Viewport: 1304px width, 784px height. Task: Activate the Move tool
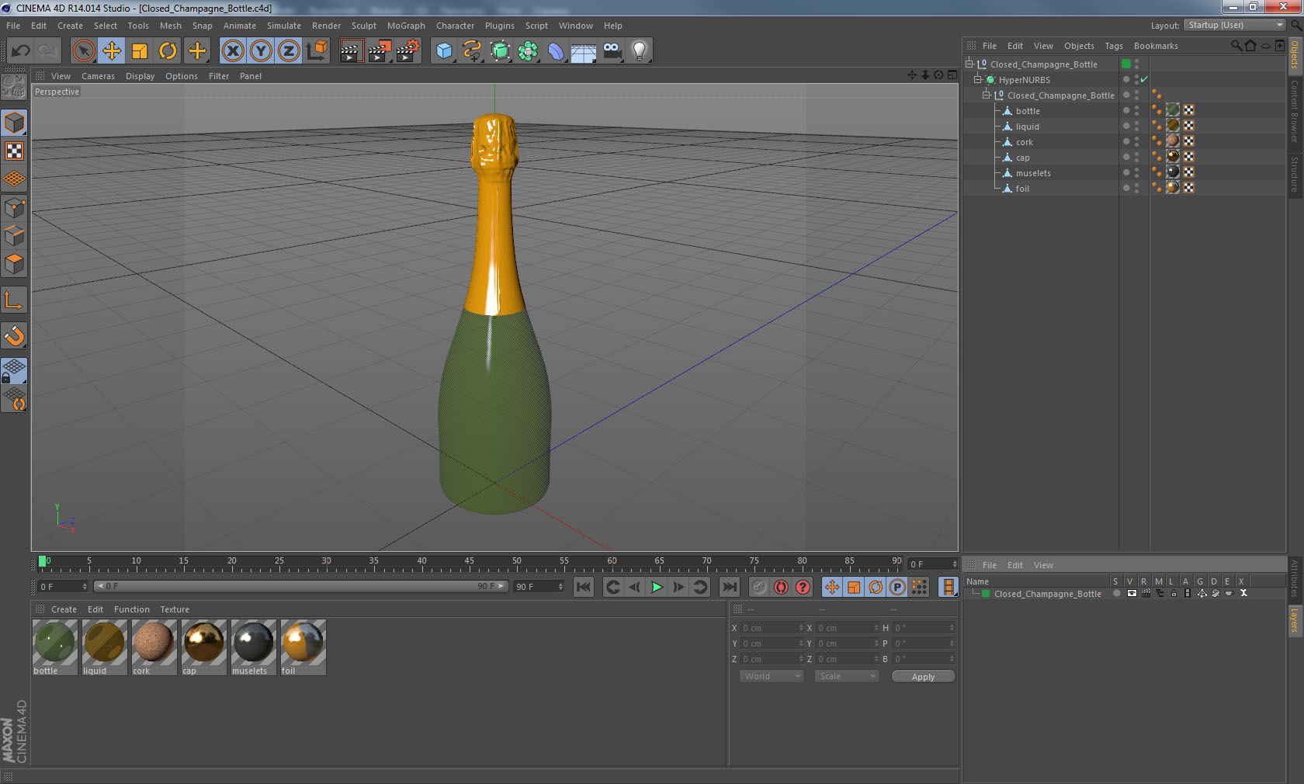112,51
